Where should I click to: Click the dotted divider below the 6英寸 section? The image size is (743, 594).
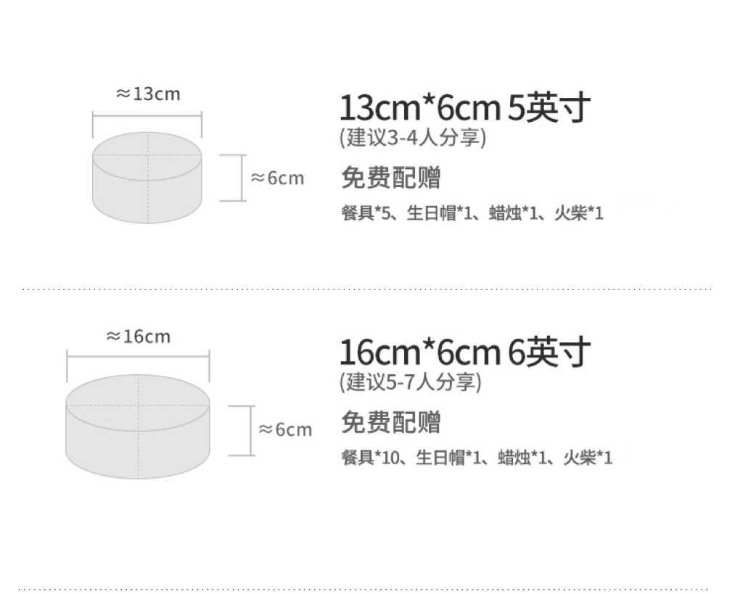[x=363, y=588]
